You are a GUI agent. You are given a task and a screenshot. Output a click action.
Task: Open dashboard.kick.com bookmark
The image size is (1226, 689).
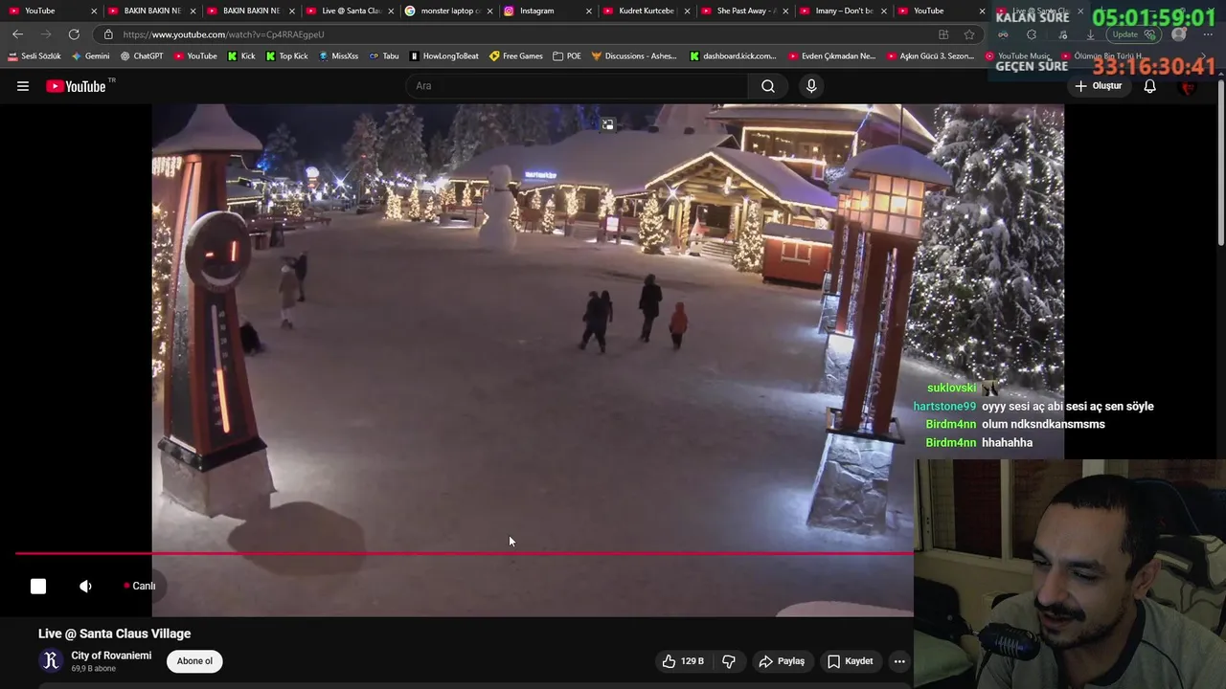point(733,56)
